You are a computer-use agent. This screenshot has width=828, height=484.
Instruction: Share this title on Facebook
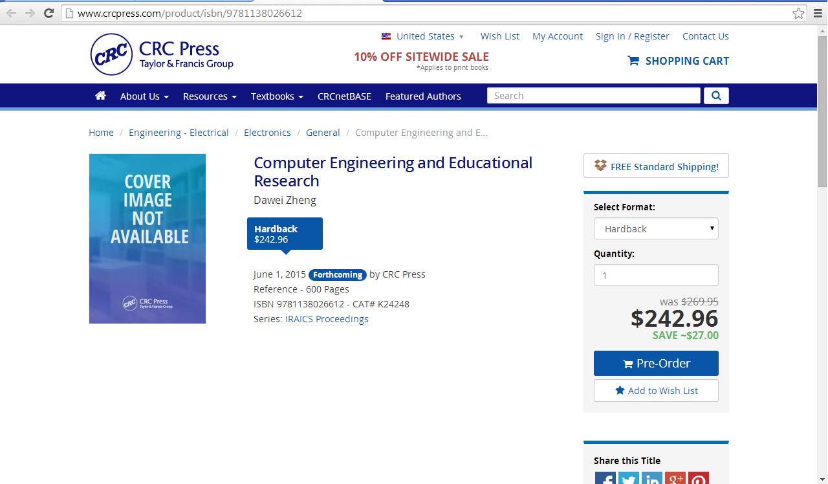[x=605, y=479]
